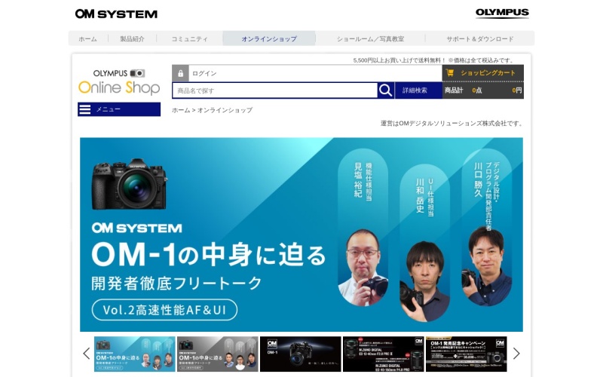This screenshot has width=603, height=377.
Task: Click the OM SYSTEM logo in header
Action: [116, 14]
